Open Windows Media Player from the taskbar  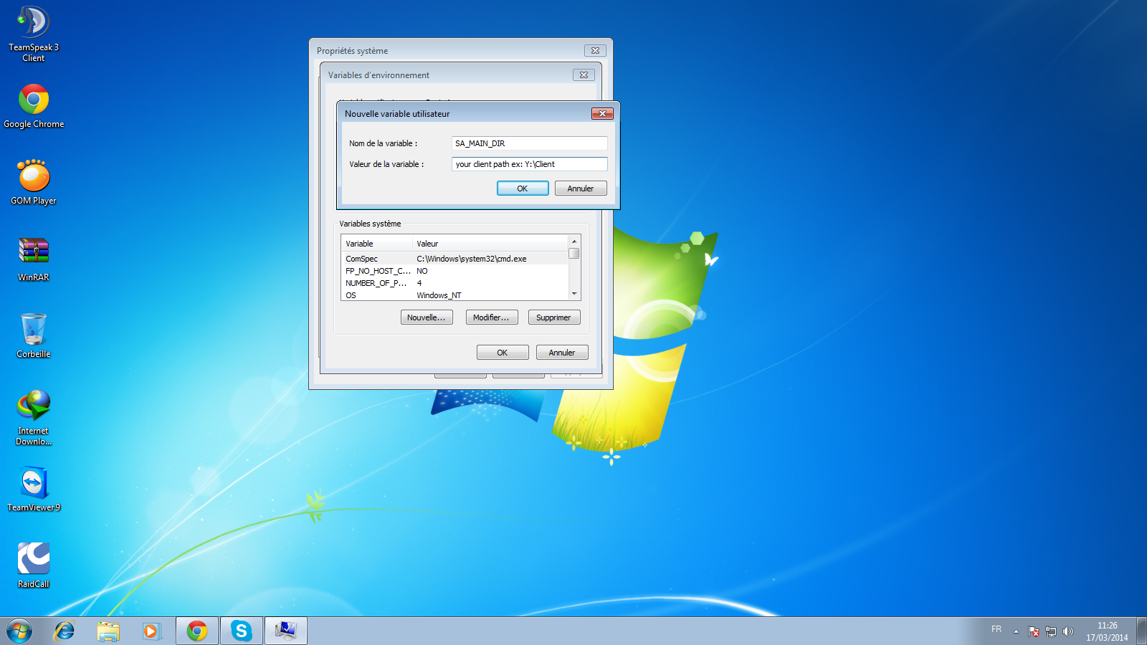[x=151, y=631]
